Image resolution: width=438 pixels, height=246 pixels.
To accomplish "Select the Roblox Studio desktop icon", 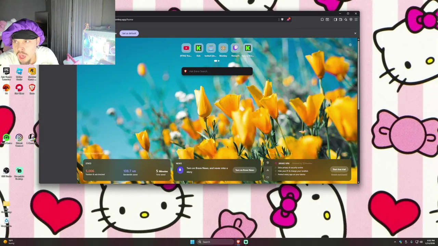I will [x=19, y=73].
